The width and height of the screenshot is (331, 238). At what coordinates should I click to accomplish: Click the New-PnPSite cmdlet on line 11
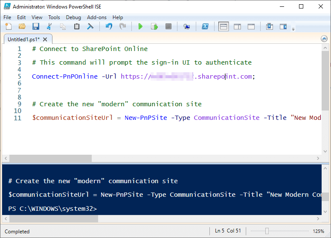[145, 118]
